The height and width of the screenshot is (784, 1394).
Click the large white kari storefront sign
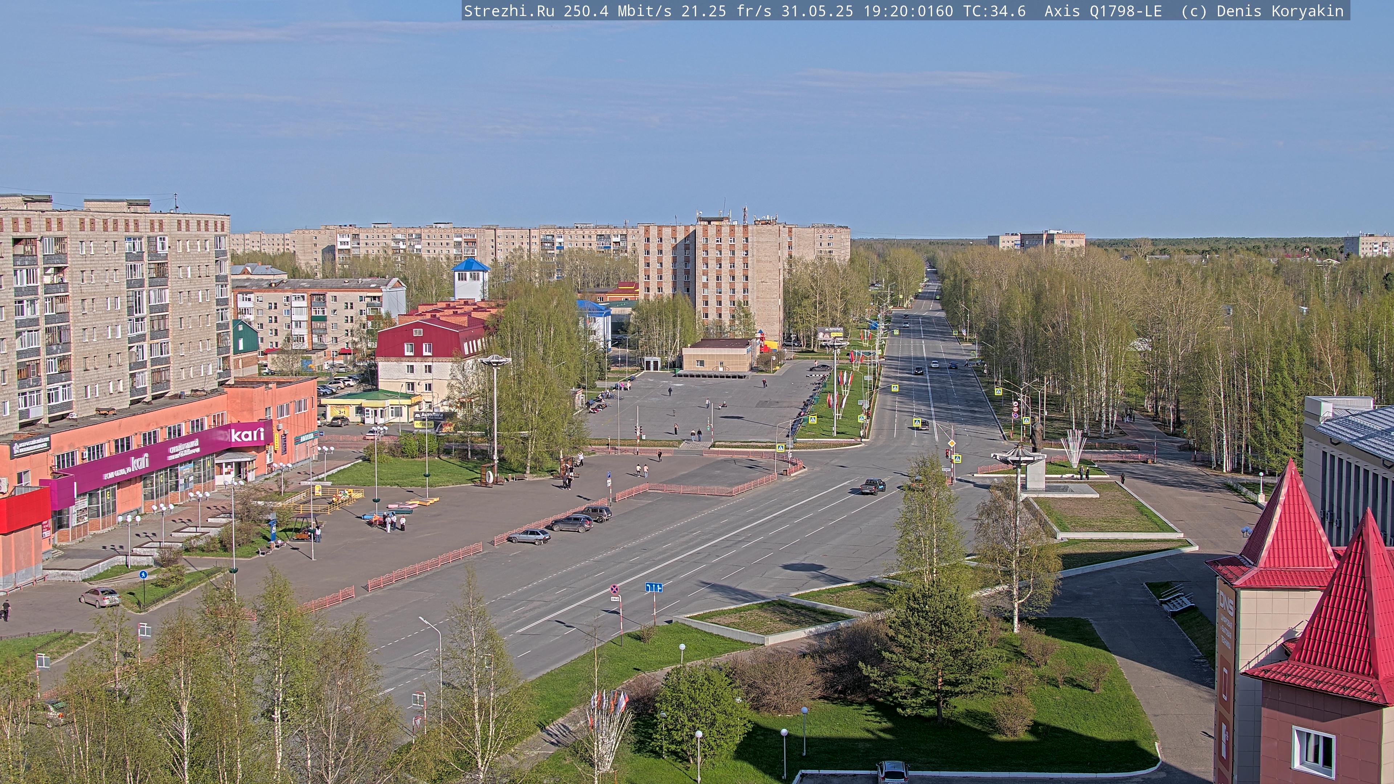coord(247,434)
